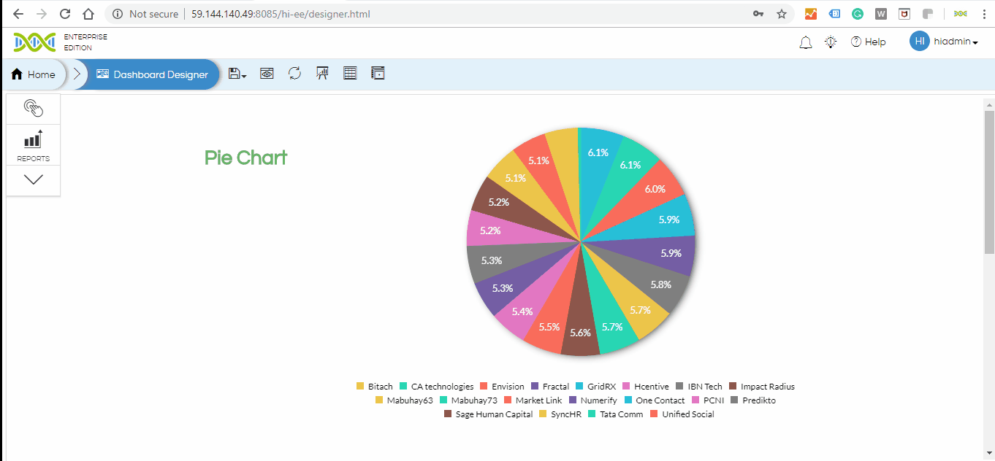Click PCNI legend entry
995x461 pixels.
point(707,400)
